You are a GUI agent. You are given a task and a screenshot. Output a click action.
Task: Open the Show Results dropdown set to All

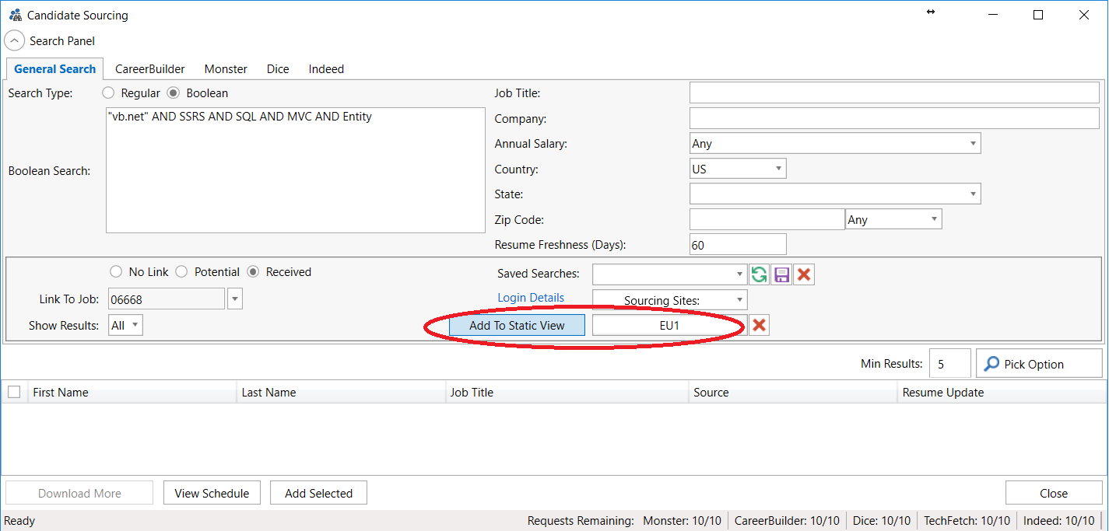pyautogui.click(x=125, y=326)
